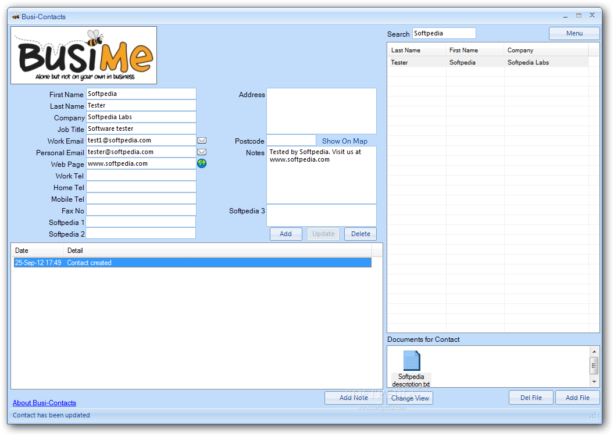This screenshot has height=436, width=614.
Task: Click the Show On Map link
Action: 345,141
